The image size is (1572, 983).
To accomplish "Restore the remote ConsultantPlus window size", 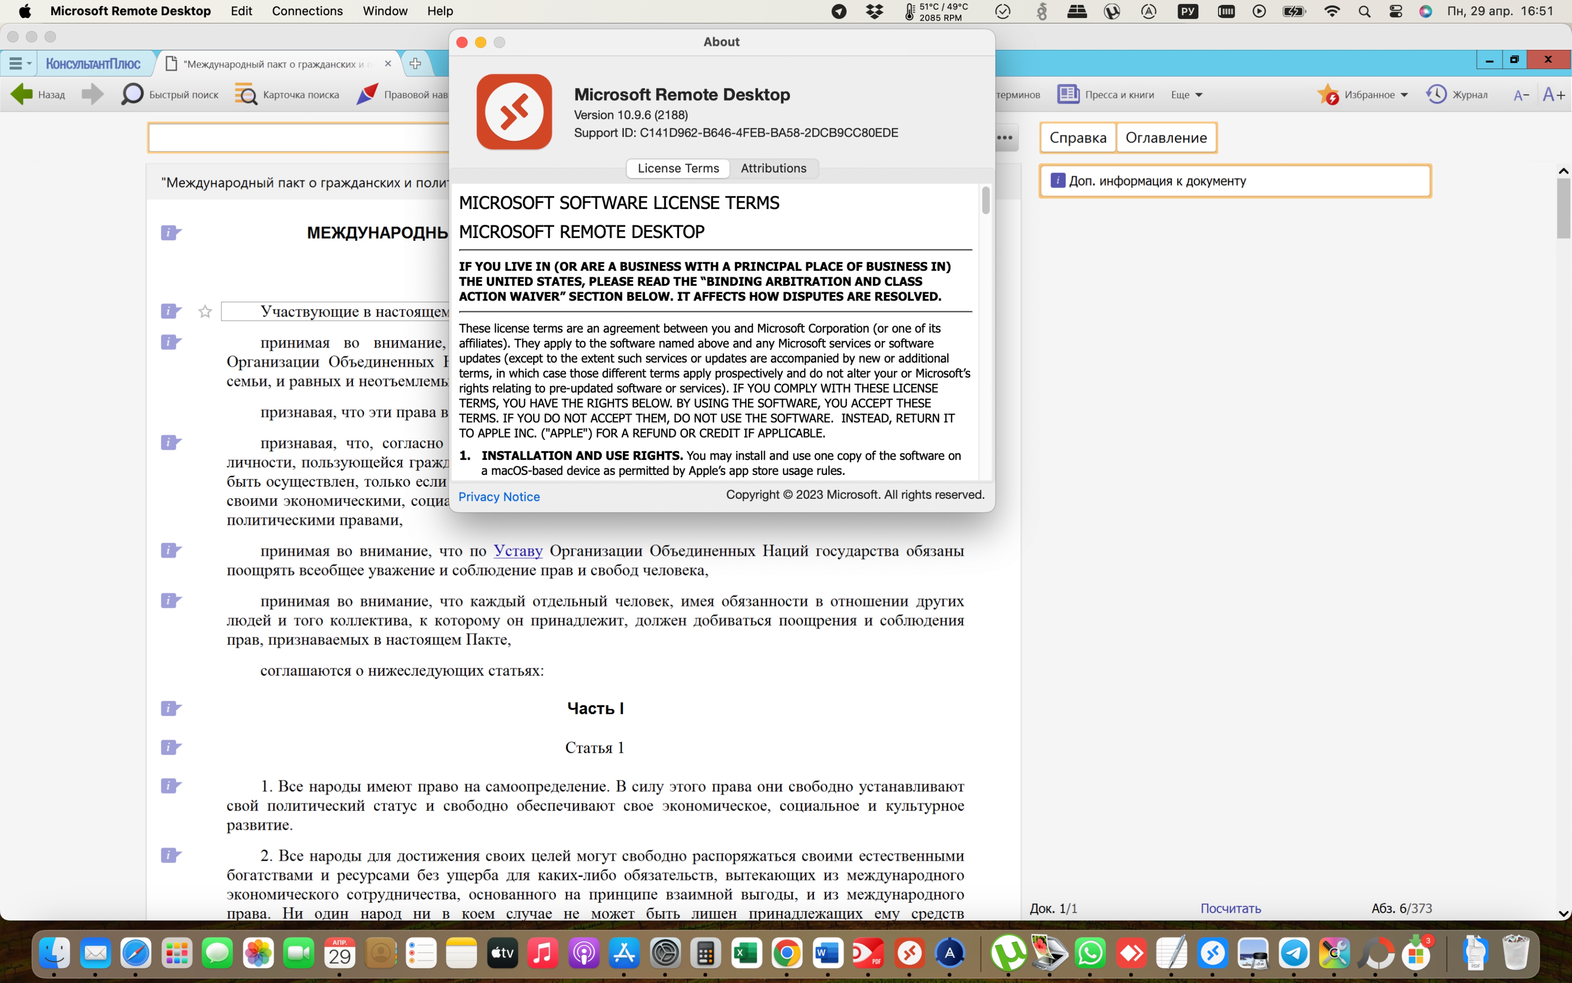I will [1514, 60].
